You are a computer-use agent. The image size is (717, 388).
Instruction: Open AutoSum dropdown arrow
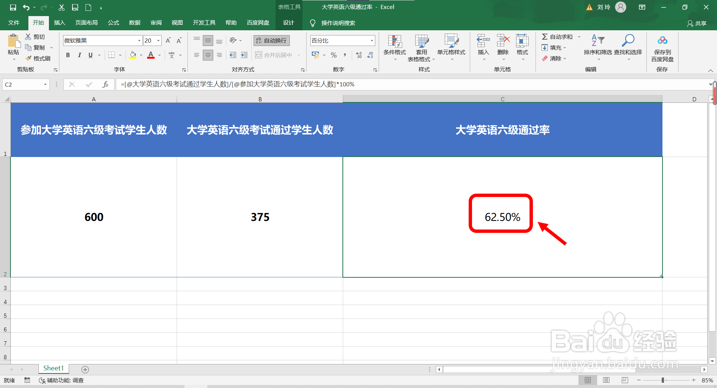(579, 37)
